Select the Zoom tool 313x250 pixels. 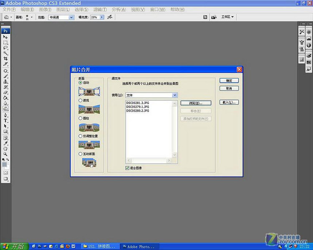[x=5, y=154]
